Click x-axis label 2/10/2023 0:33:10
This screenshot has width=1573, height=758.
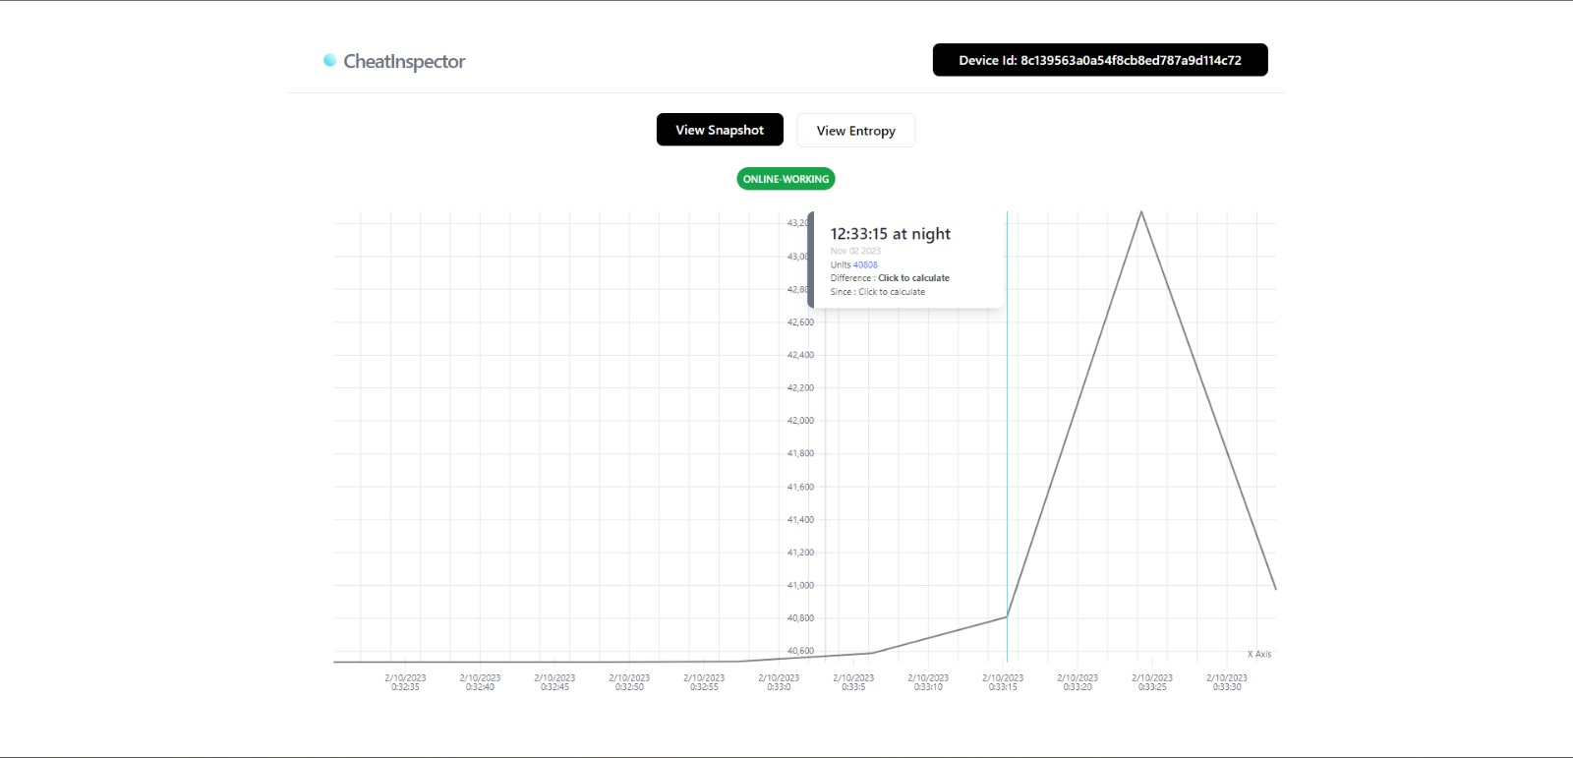928,682
